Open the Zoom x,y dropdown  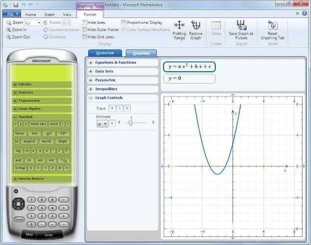(x=39, y=23)
